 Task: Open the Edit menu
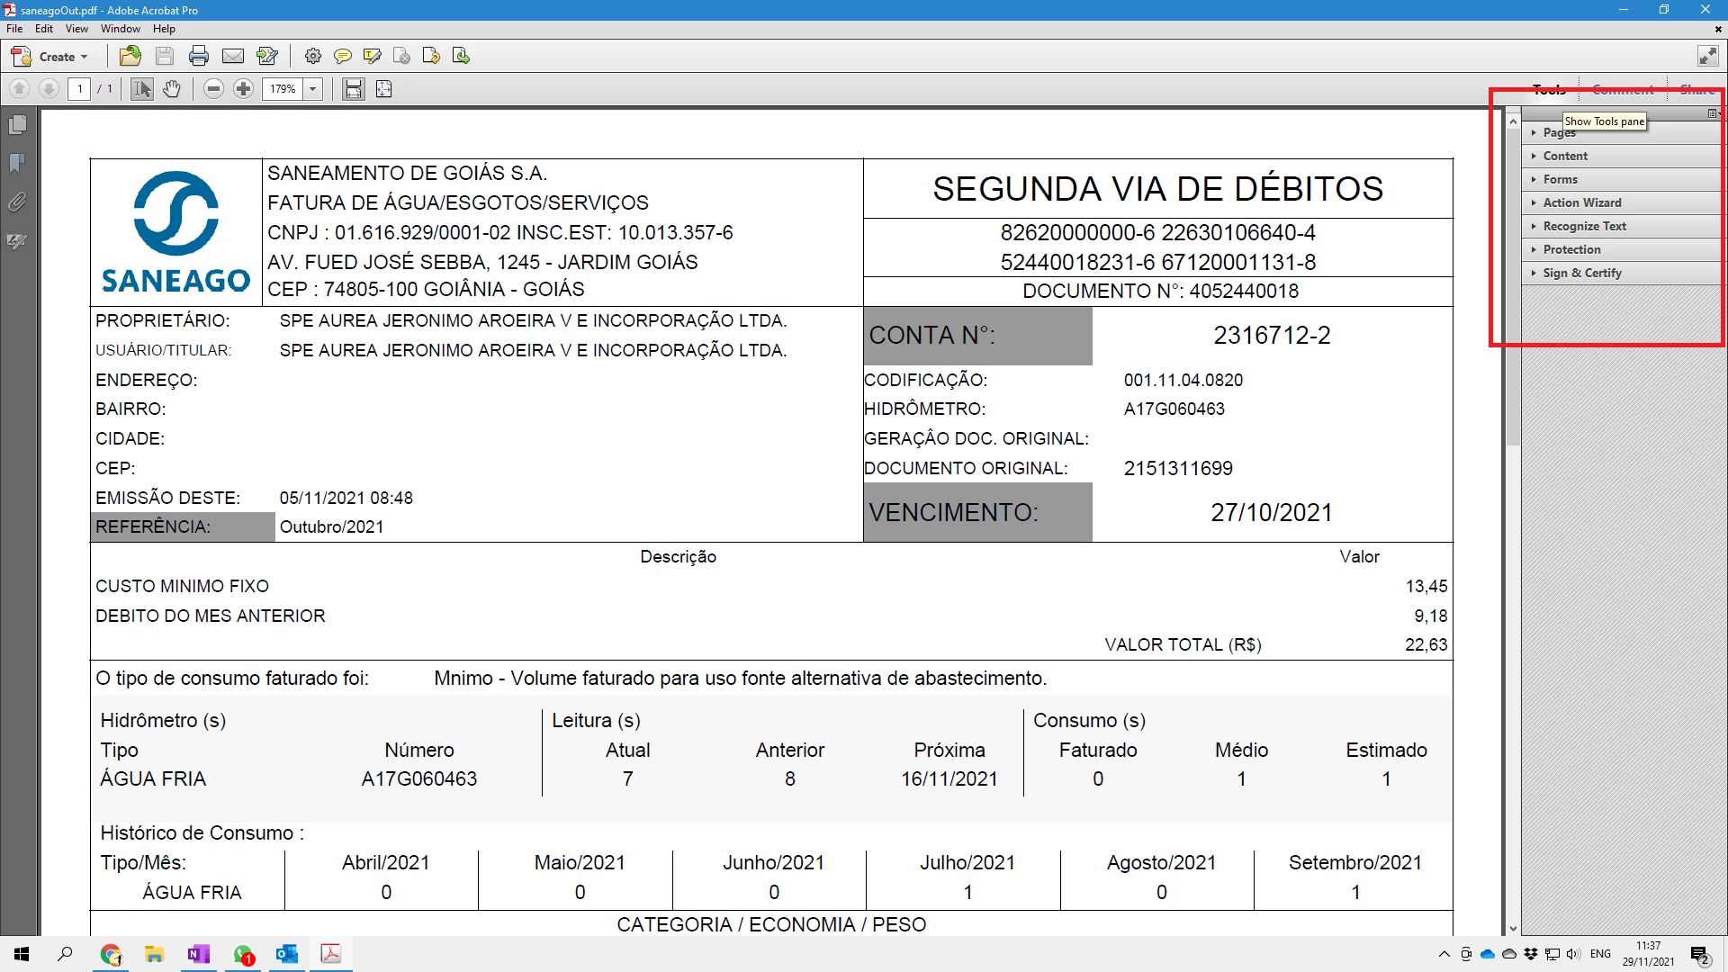(x=44, y=29)
